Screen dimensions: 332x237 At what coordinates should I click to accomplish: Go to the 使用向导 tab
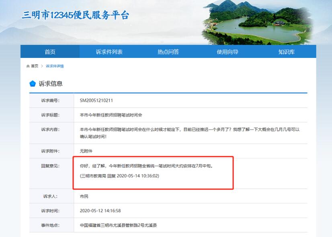click(227, 52)
